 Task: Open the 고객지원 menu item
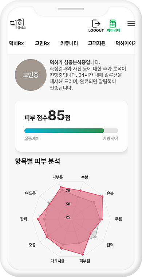[96, 44]
